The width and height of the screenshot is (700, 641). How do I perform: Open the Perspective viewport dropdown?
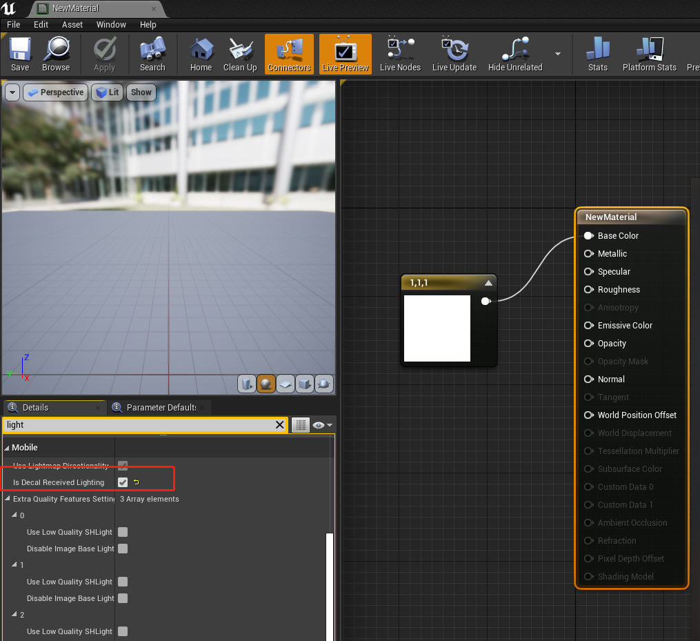(55, 92)
